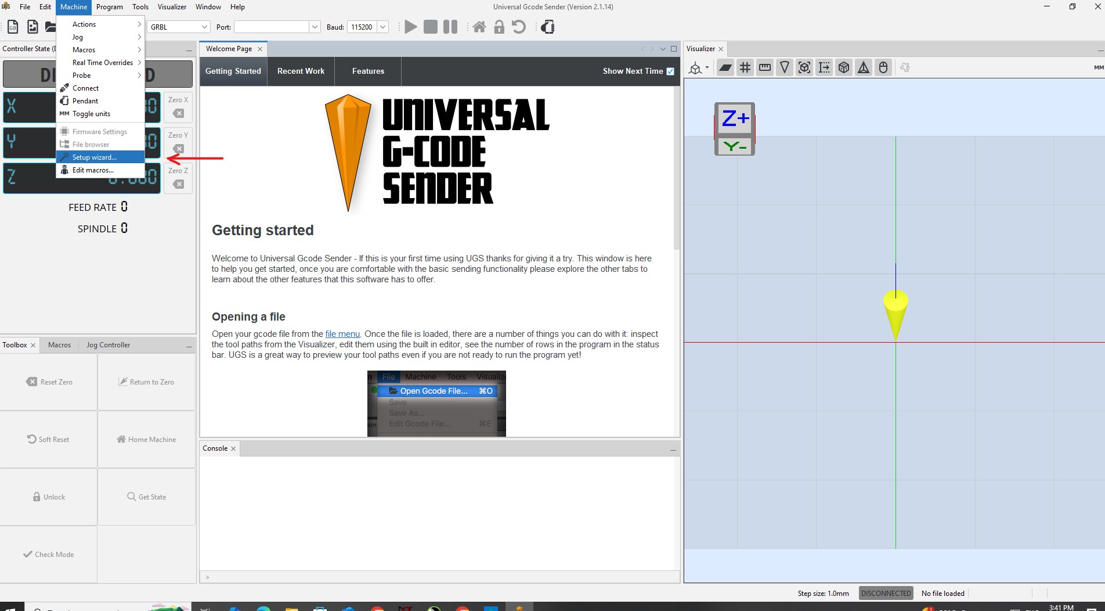
Task: Click the Zero X button
Action: coord(178,106)
